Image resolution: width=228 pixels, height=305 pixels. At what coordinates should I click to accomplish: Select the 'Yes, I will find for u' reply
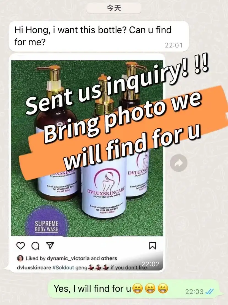[x=133, y=289]
